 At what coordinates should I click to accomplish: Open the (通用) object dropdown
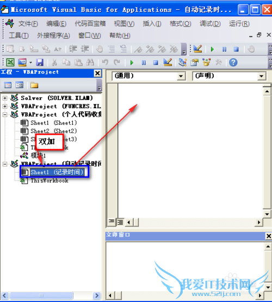coord(181,76)
